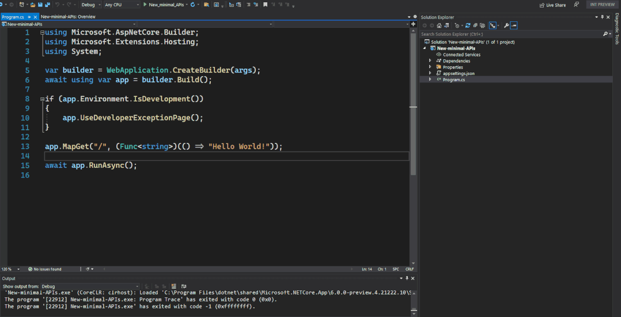Open Solution Explorer window options dropdown

click(x=596, y=17)
